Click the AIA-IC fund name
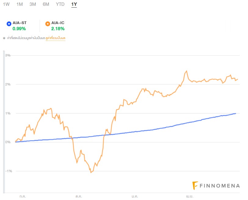This screenshot has height=200, width=248. point(58,23)
